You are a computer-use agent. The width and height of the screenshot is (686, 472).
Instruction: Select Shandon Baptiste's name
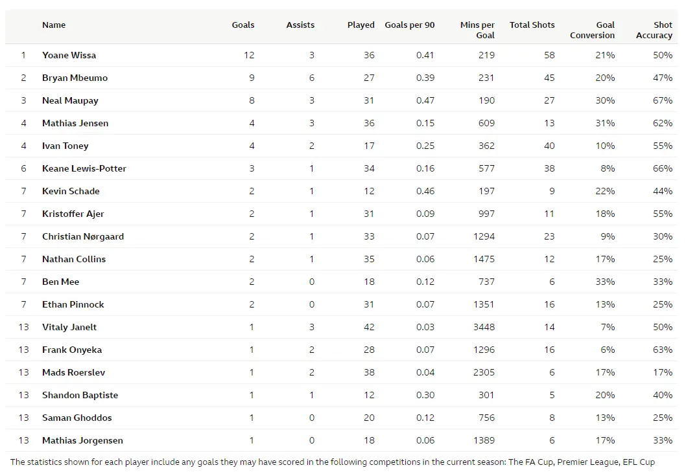click(x=80, y=395)
